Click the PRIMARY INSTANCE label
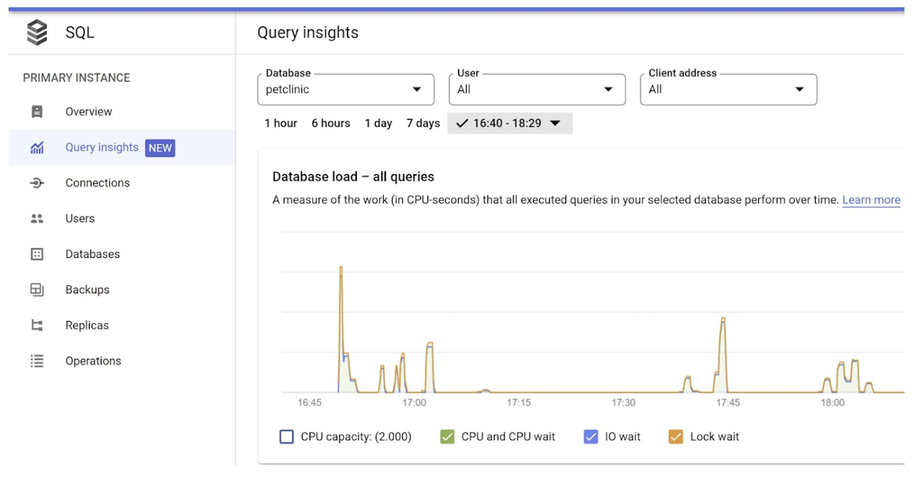The width and height of the screenshot is (915, 478). [77, 78]
